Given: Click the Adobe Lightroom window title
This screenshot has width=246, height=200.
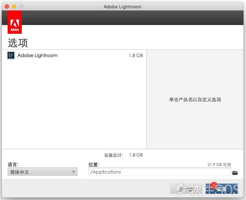Looking at the screenshot, I should point(122,7).
